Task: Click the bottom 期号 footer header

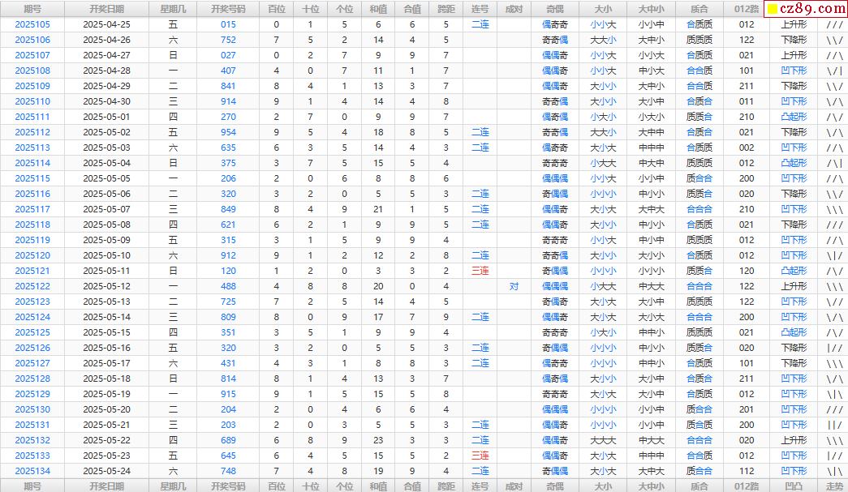Action: click(x=32, y=486)
